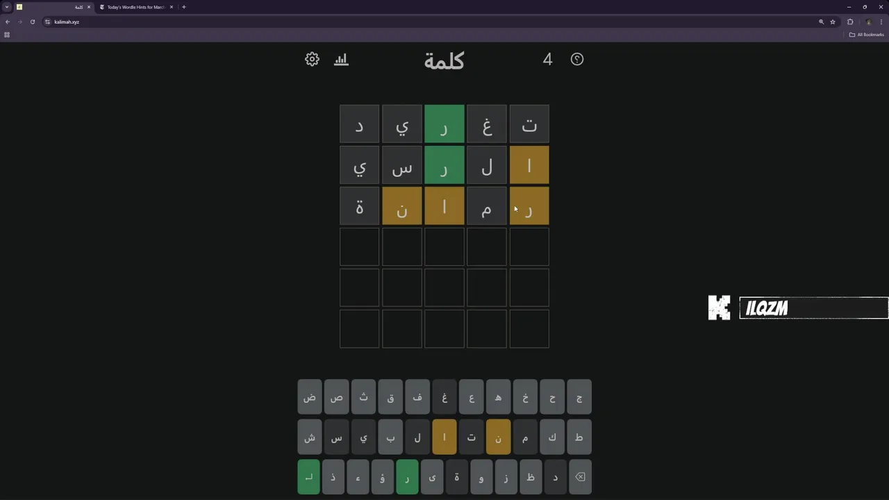Go back in browser history

(8, 22)
